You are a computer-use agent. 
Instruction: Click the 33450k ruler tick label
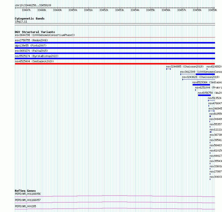(x=73, y=10)
